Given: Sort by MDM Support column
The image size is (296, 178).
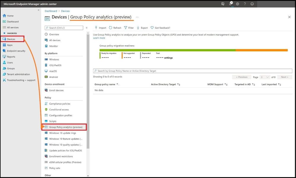Looking at the screenshot, I should (x=217, y=84).
